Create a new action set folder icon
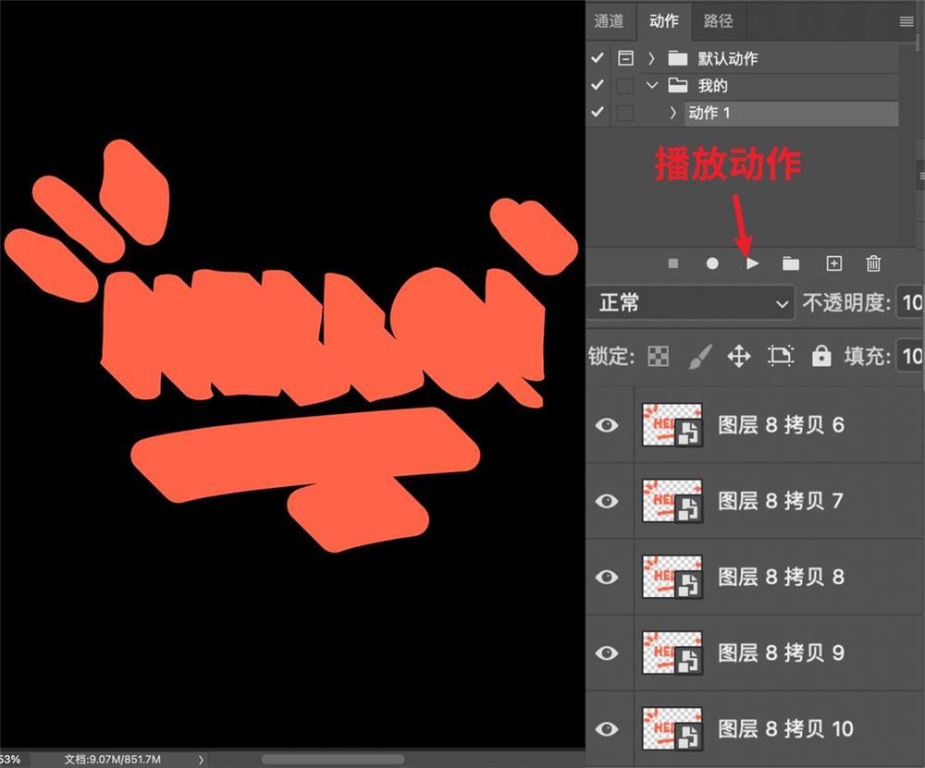 point(791,263)
